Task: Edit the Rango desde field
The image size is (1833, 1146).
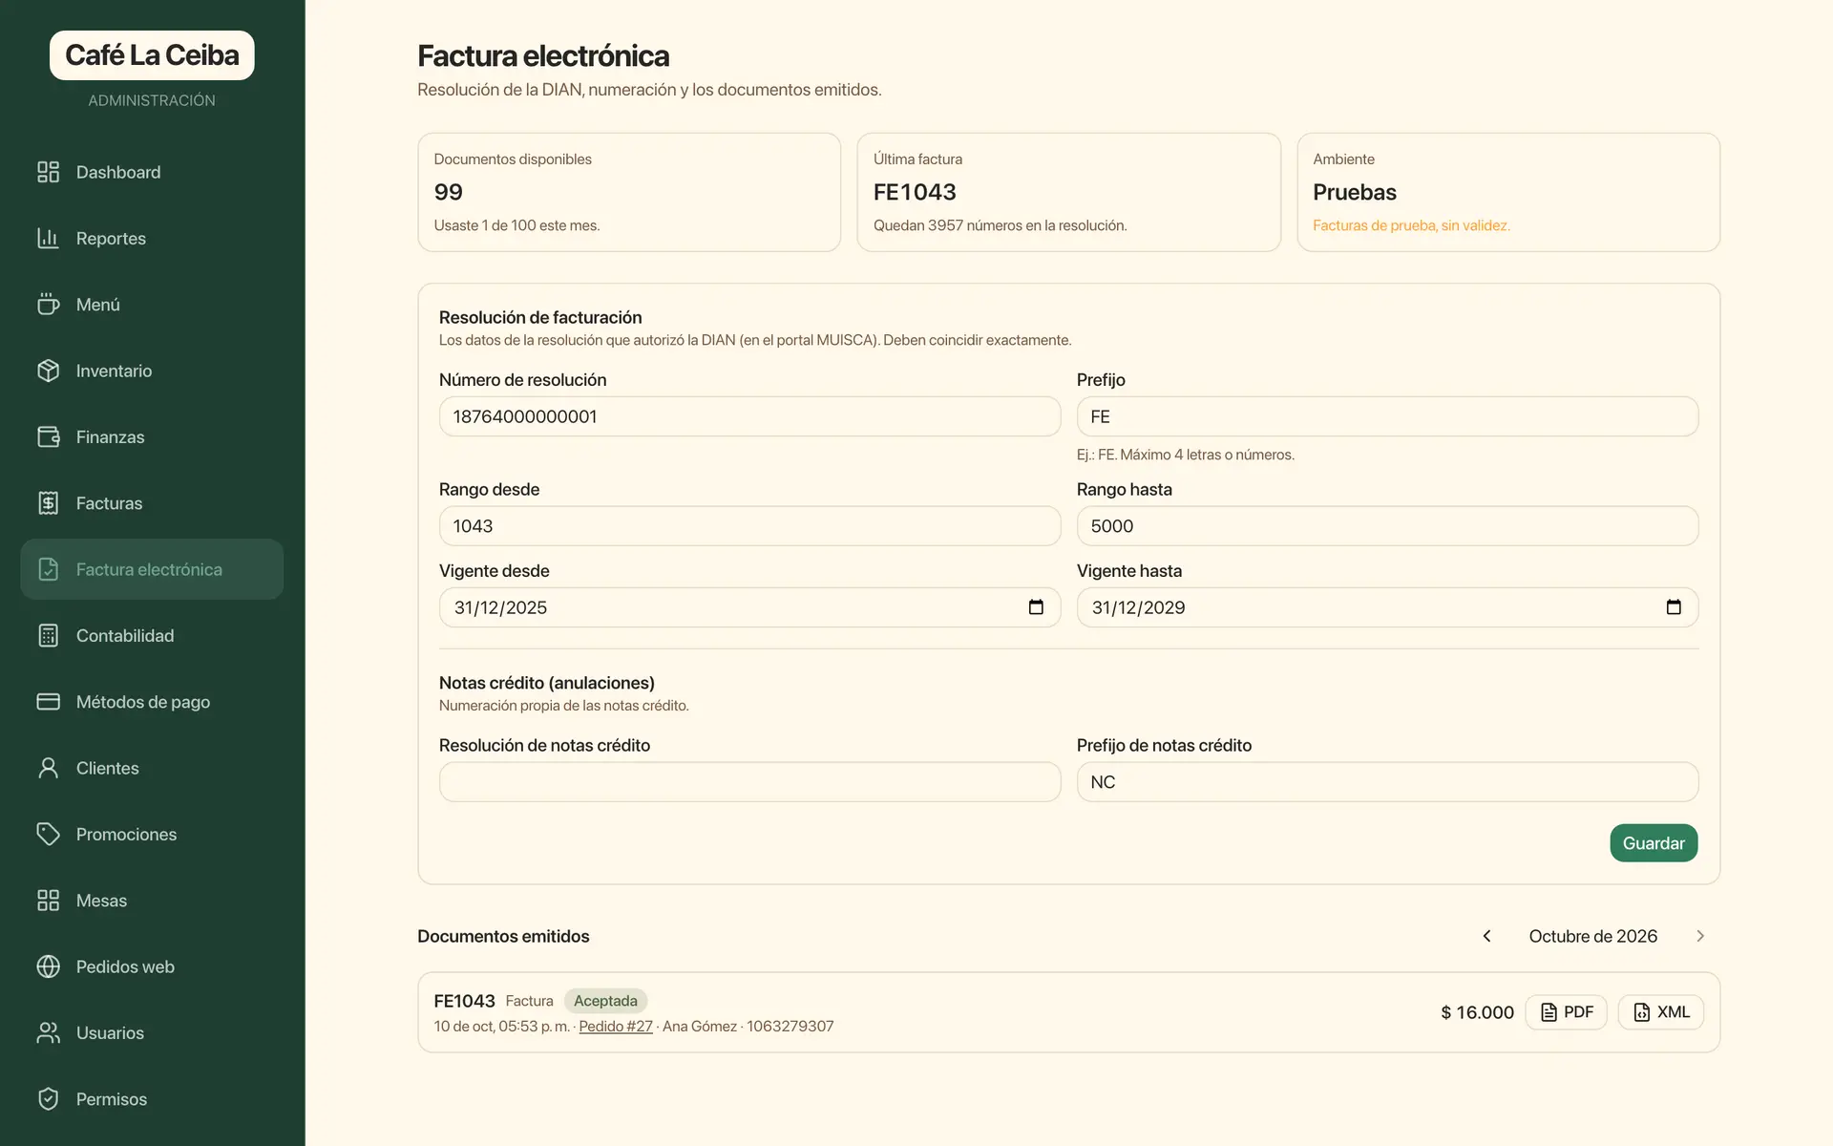Action: click(x=749, y=526)
